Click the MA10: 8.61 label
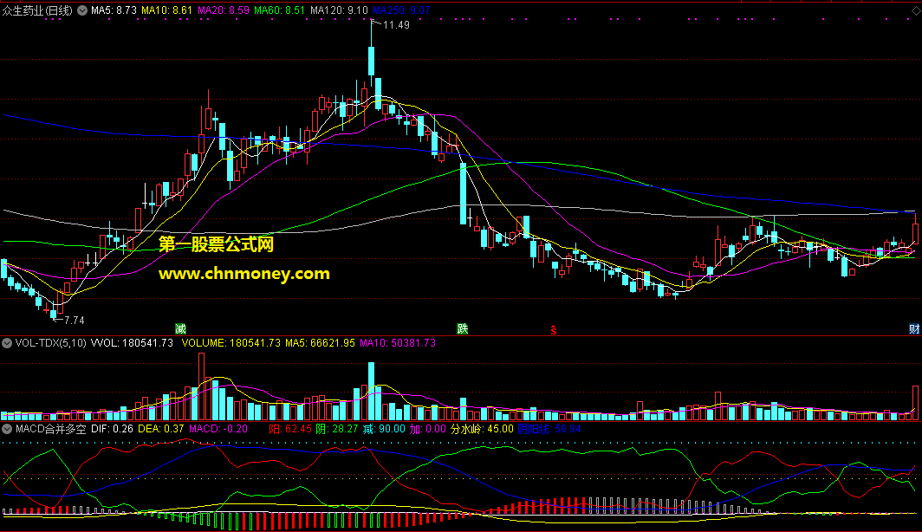Viewport: 922px width, 532px height. [167, 10]
